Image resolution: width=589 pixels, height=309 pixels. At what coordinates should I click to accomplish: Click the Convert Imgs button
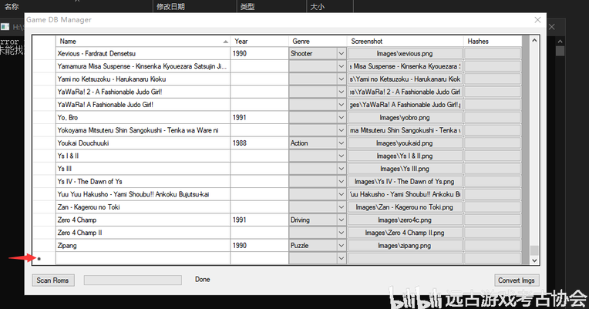coord(517,280)
